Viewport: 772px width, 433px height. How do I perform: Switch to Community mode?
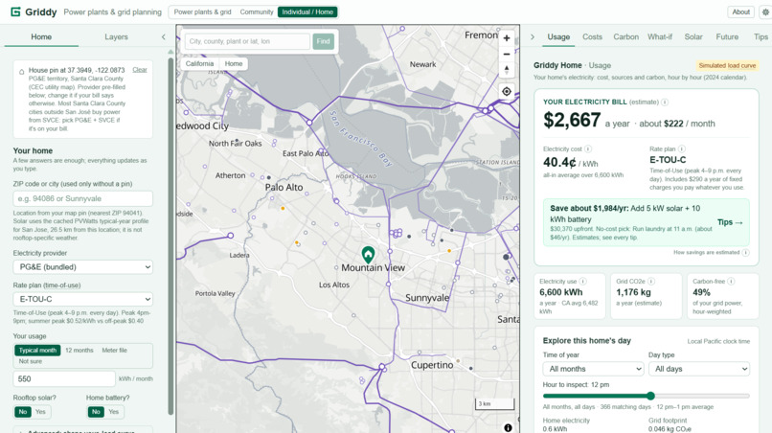coord(257,11)
